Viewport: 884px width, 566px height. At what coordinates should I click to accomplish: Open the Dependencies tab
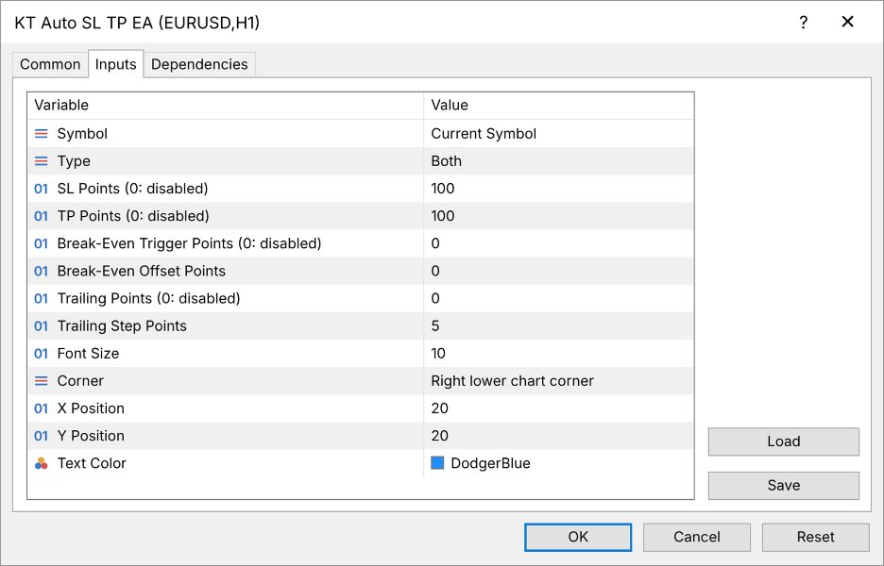click(199, 64)
